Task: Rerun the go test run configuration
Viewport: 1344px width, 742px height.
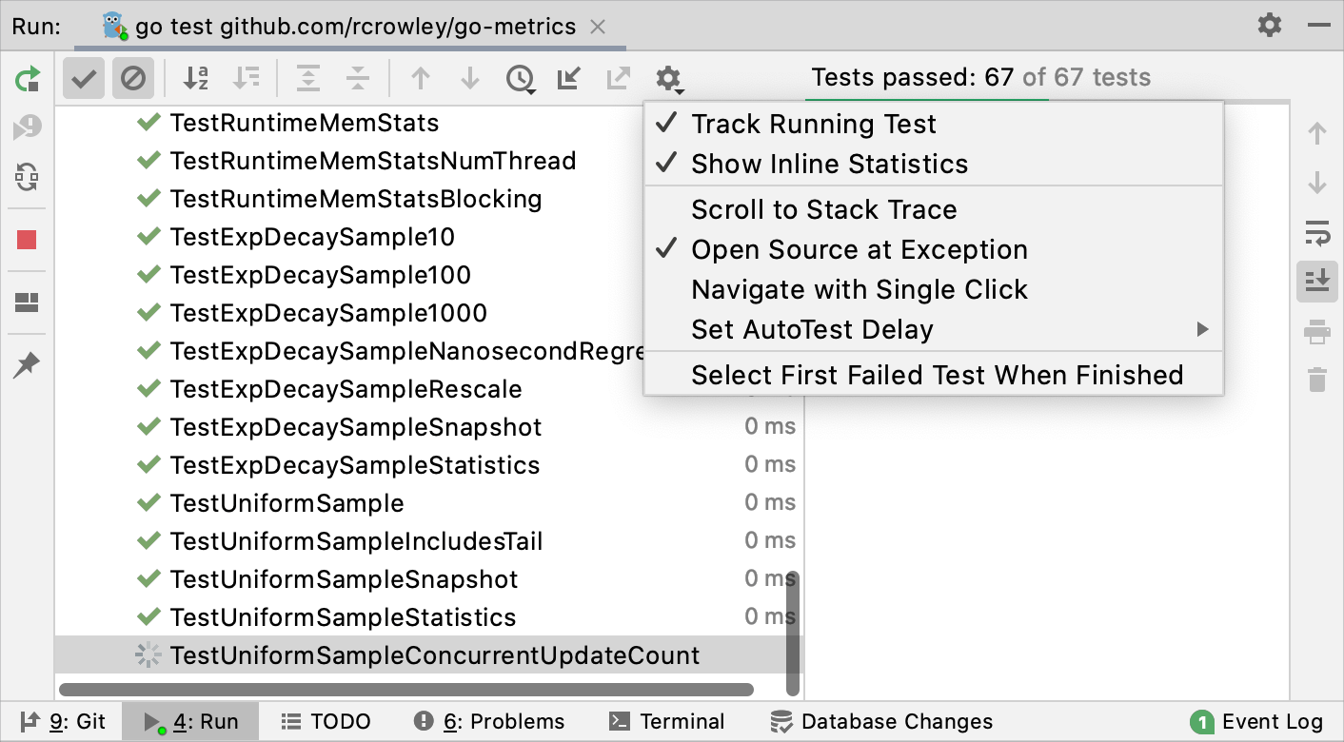Action: 29,78
